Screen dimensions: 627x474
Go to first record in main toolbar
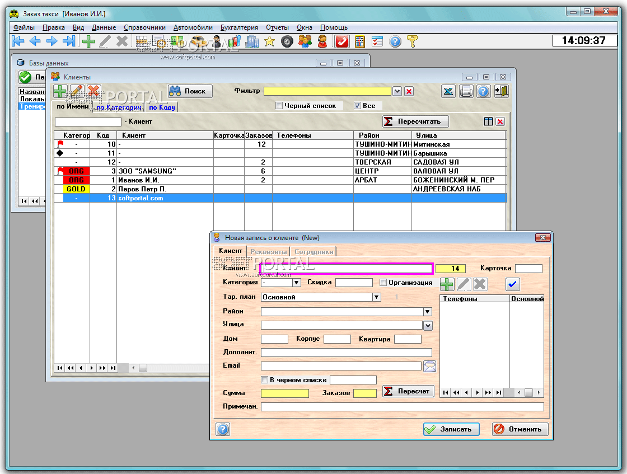pyautogui.click(x=18, y=41)
